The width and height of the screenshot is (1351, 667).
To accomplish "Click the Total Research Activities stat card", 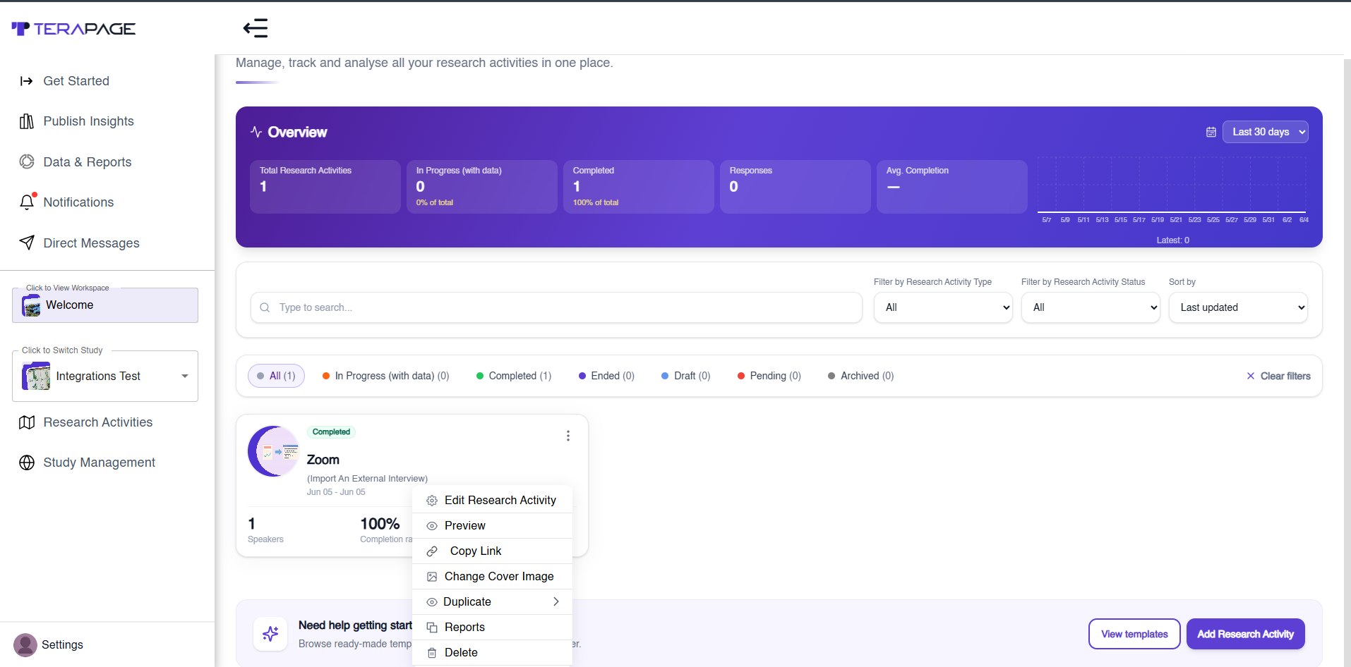I will point(325,187).
